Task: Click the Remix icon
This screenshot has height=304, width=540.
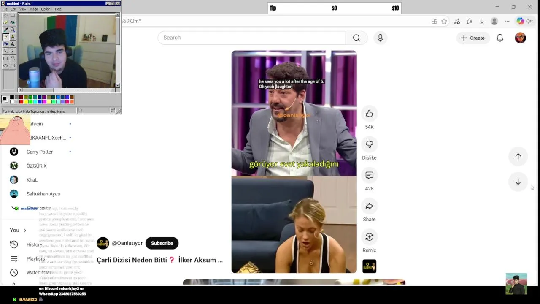Action: [369, 237]
